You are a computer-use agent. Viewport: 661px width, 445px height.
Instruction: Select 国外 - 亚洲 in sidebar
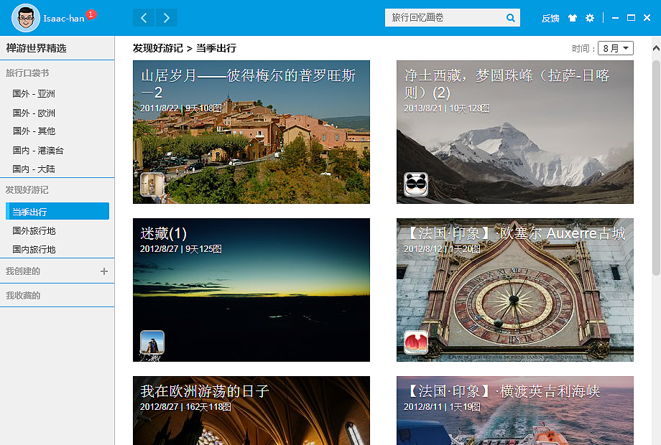click(x=34, y=93)
